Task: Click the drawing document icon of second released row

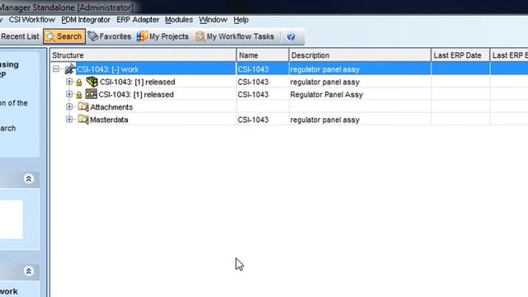Action: tap(91, 94)
